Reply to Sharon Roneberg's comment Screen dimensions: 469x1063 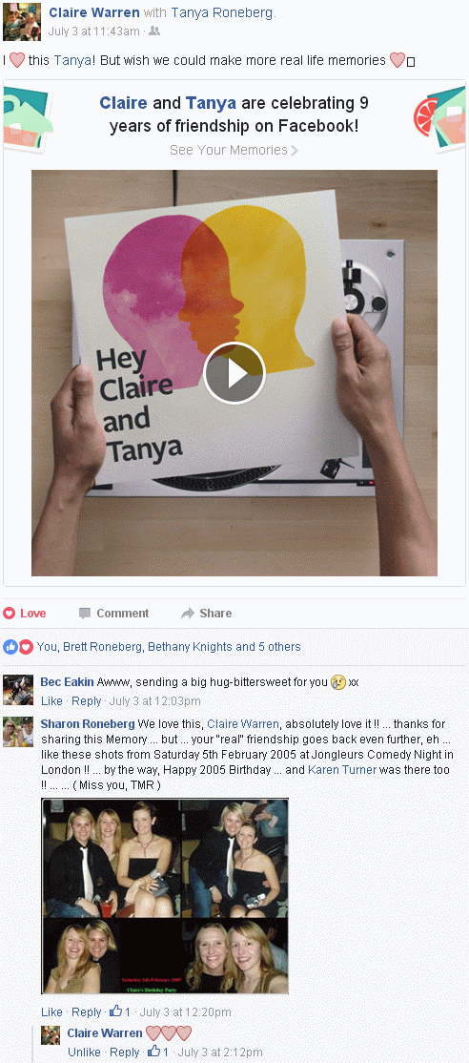[87, 1011]
